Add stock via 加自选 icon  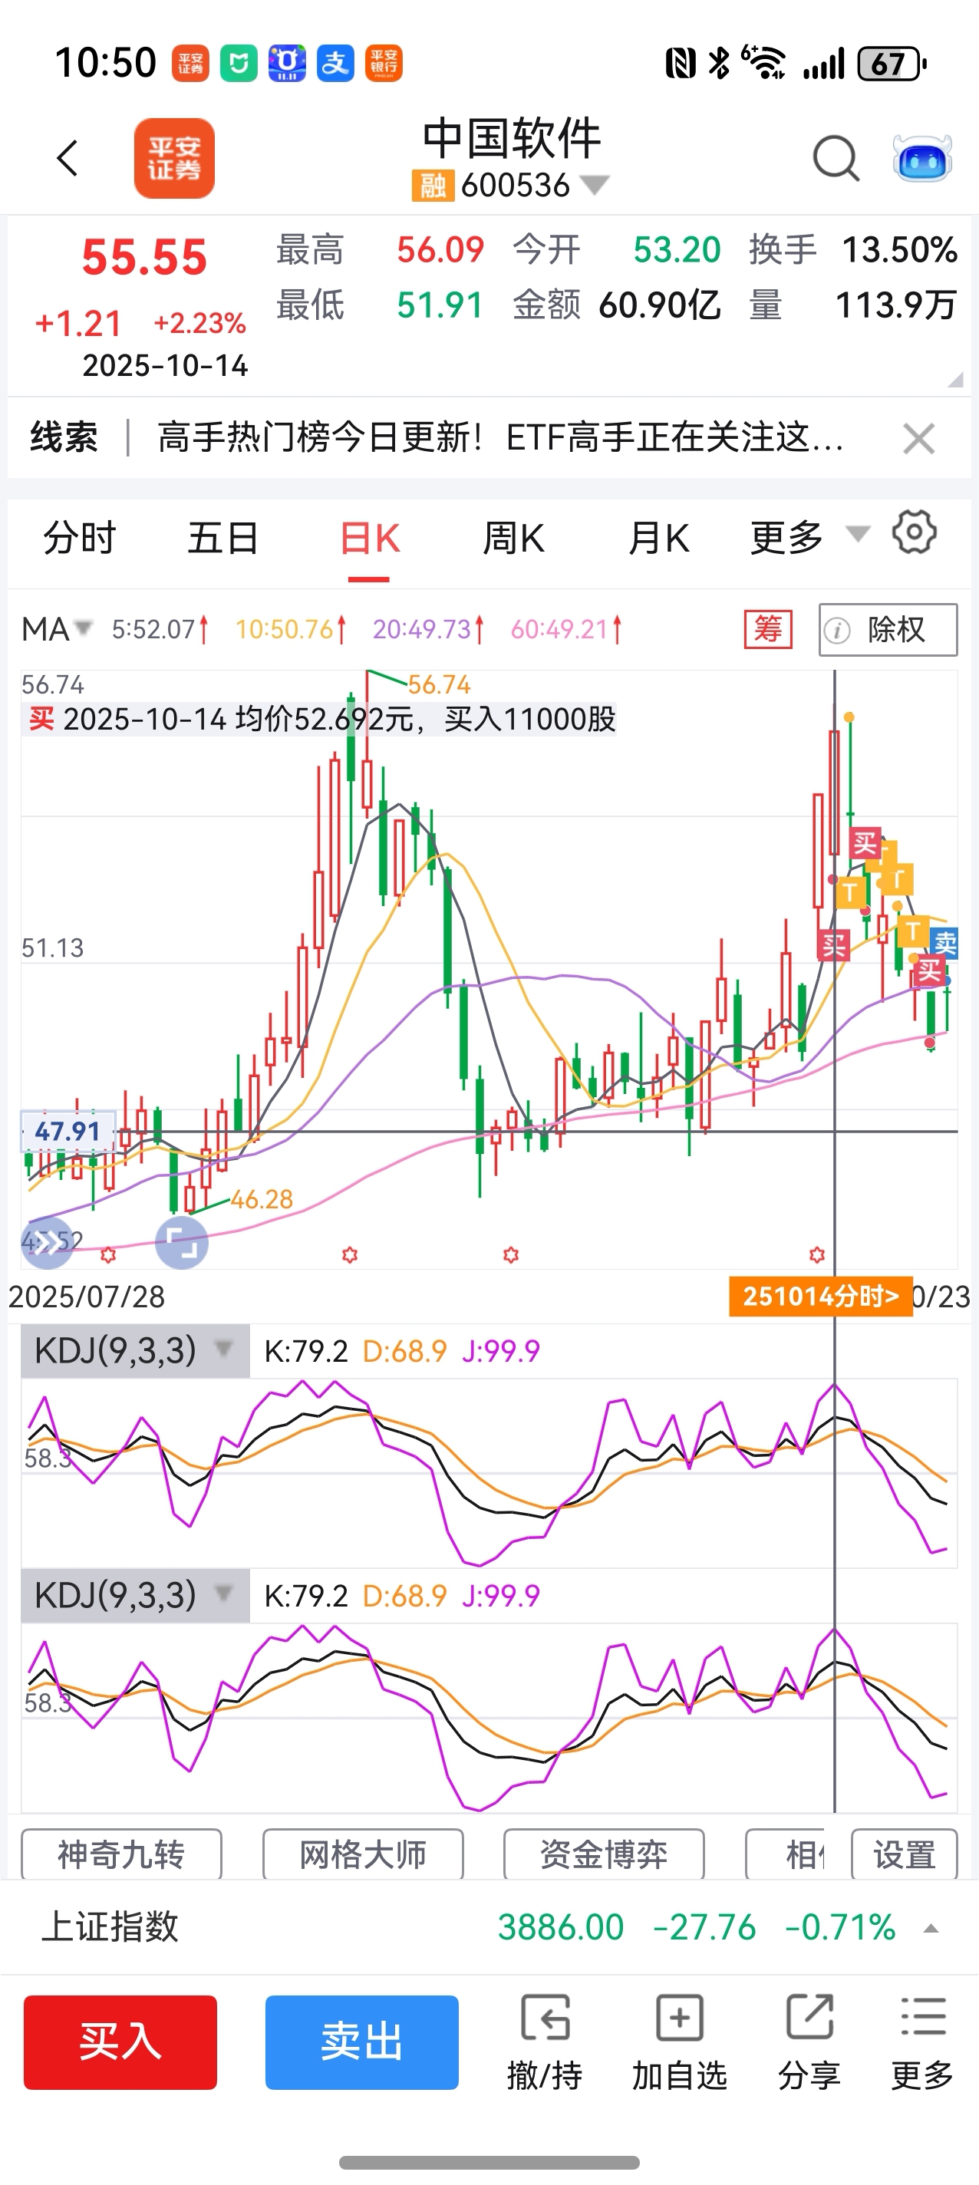(x=680, y=2042)
